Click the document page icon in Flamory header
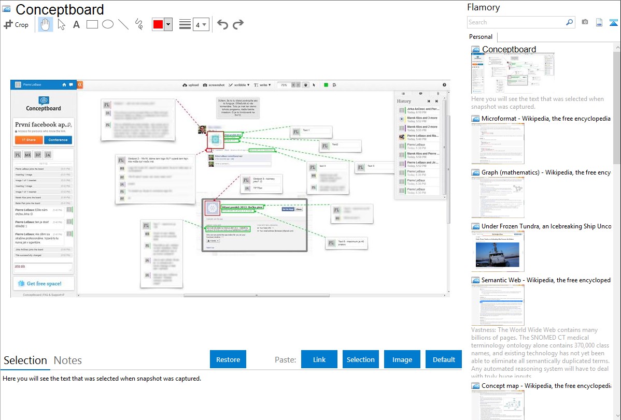The image size is (621, 420). tap(599, 22)
